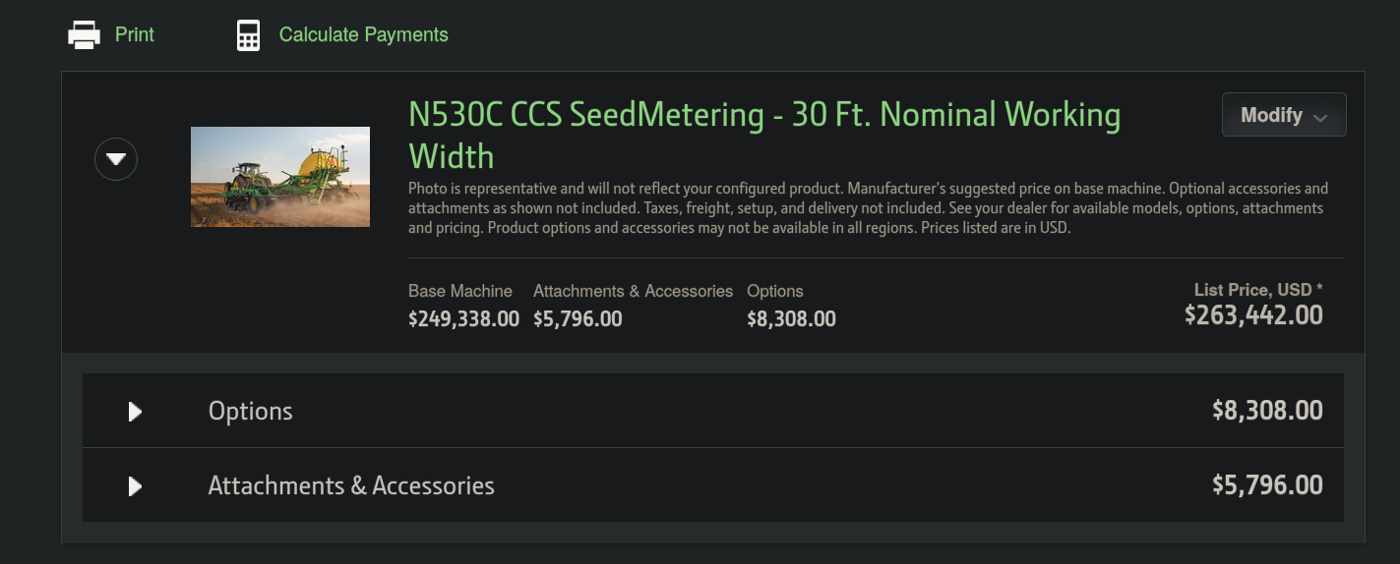
Task: Click the tractor seeder product thumbnail
Action: (280, 177)
